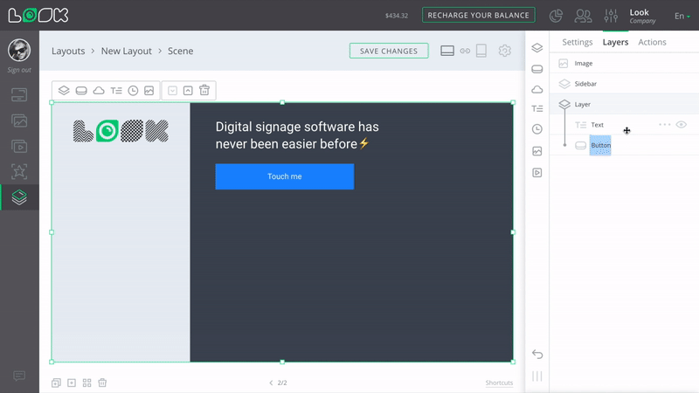The image size is (699, 393).
Task: Click the cloud icon in canvas toolbar
Action: tap(99, 91)
